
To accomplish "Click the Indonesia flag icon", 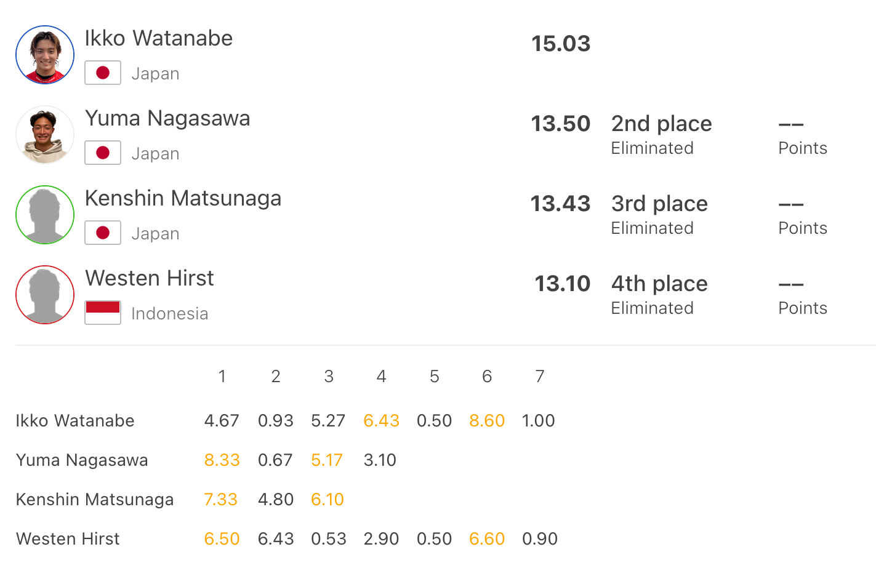I will pos(103,313).
